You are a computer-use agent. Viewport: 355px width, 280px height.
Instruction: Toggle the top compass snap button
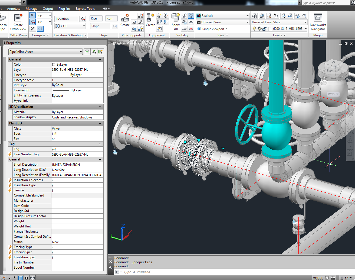(x=32, y=16)
